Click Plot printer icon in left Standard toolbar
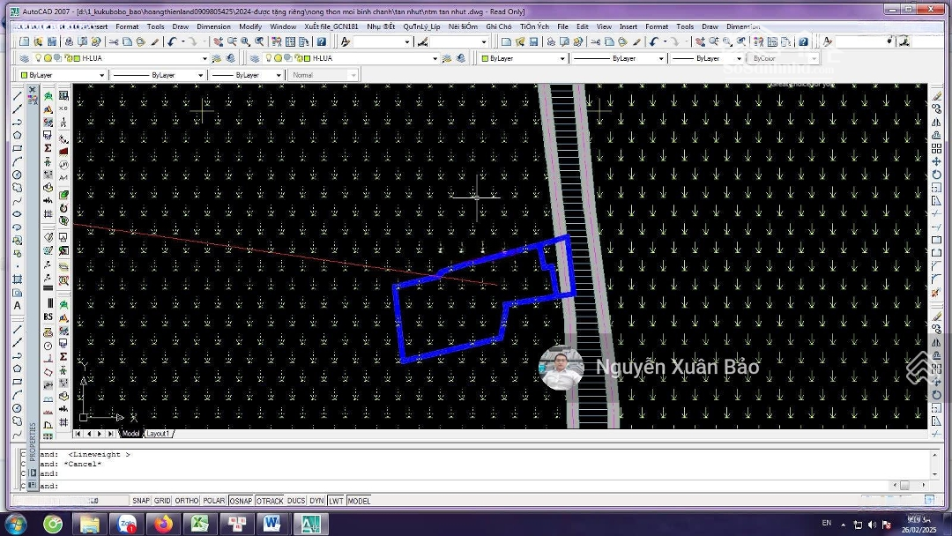 [x=69, y=41]
